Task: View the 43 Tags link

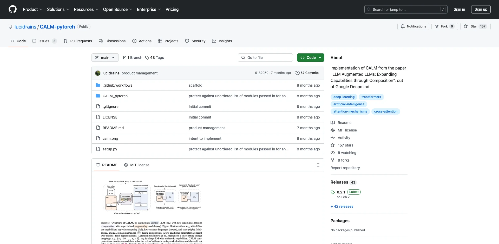Action: [x=155, y=58]
